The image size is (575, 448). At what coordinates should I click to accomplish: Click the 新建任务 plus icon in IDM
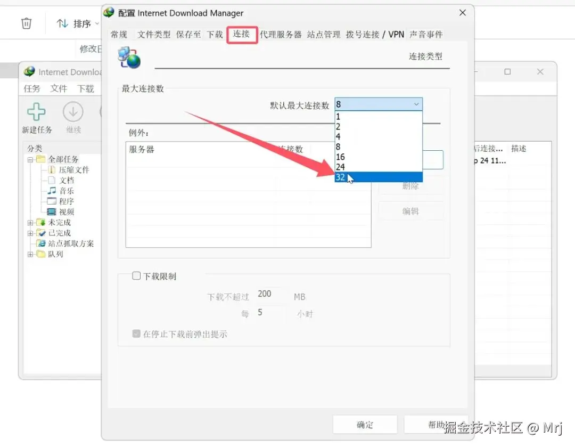click(36, 111)
